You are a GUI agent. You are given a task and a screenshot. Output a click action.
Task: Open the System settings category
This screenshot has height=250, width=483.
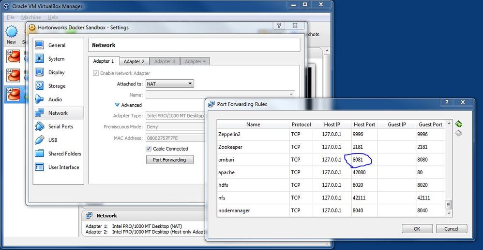tap(58, 59)
